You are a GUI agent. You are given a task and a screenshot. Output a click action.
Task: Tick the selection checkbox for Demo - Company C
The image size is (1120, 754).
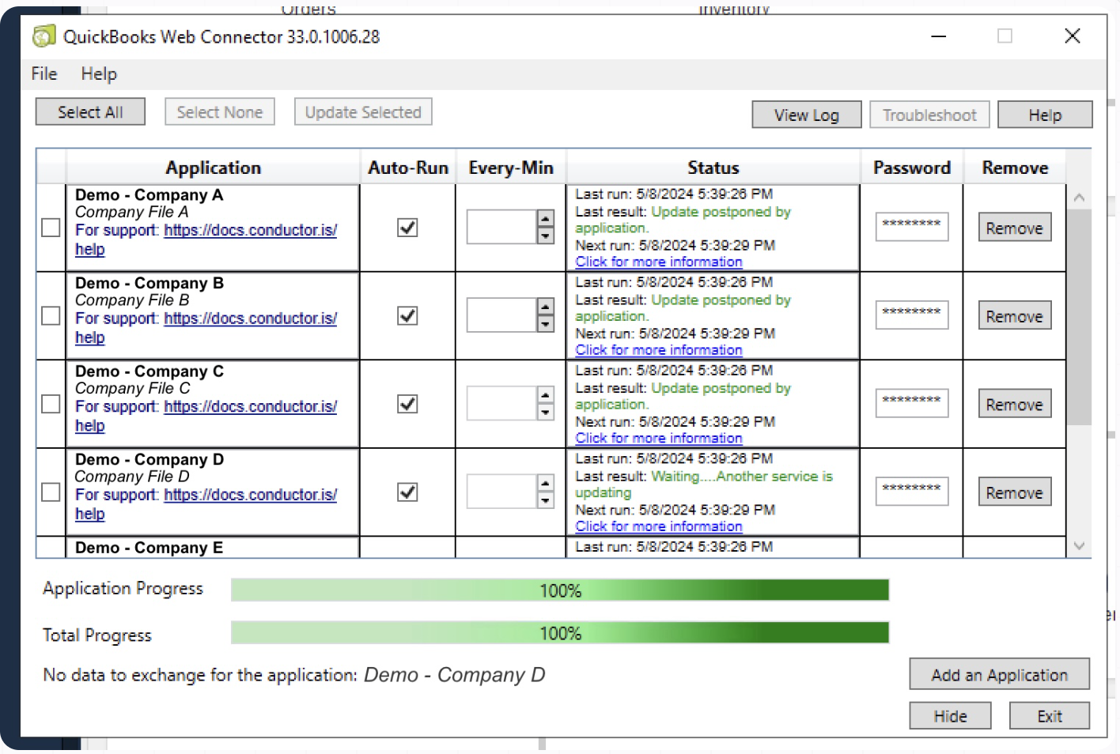51,404
